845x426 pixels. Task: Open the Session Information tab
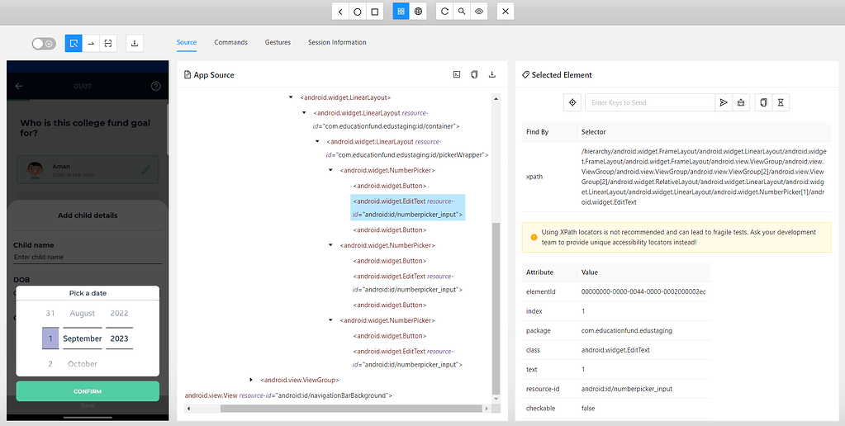337,42
